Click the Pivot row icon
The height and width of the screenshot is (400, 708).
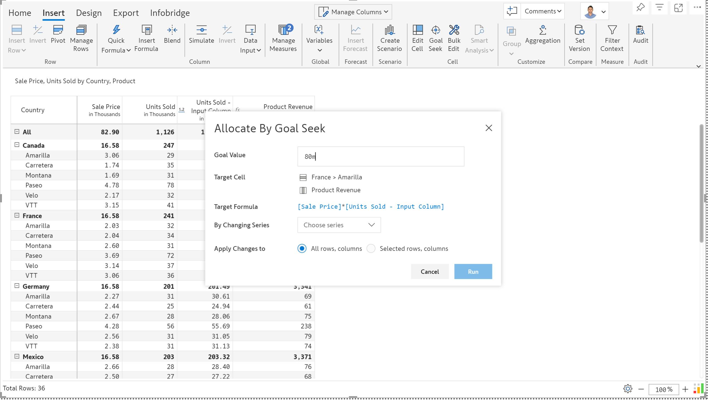click(58, 30)
